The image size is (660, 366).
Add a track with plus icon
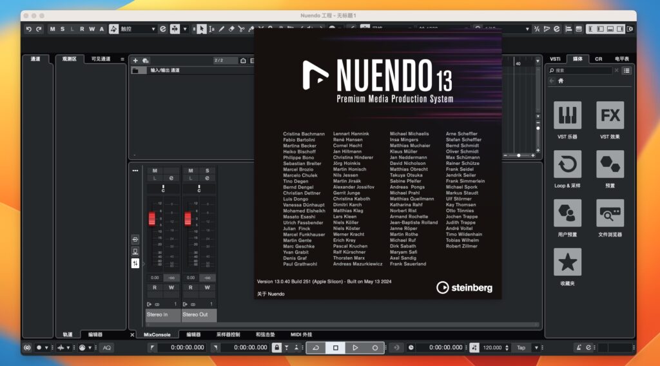135,61
